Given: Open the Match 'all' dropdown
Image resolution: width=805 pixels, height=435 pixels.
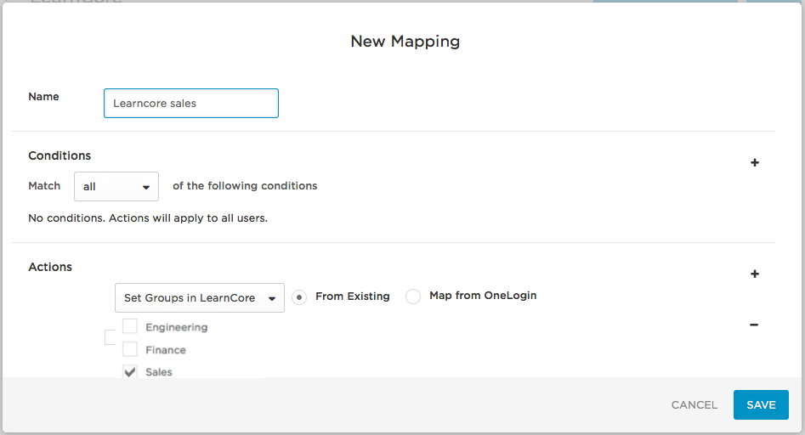Looking at the screenshot, I should pos(116,187).
